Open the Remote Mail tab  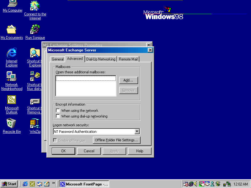pyautogui.click(x=128, y=59)
